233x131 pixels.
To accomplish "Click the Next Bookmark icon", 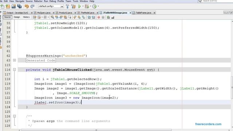I will coord(79,17).
